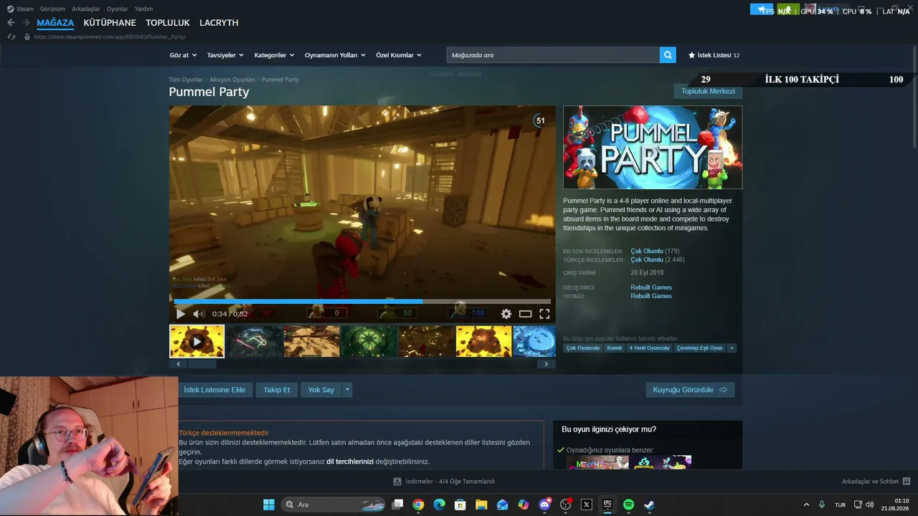The image size is (918, 516).
Task: Open the video settings gear
Action: [x=506, y=314]
